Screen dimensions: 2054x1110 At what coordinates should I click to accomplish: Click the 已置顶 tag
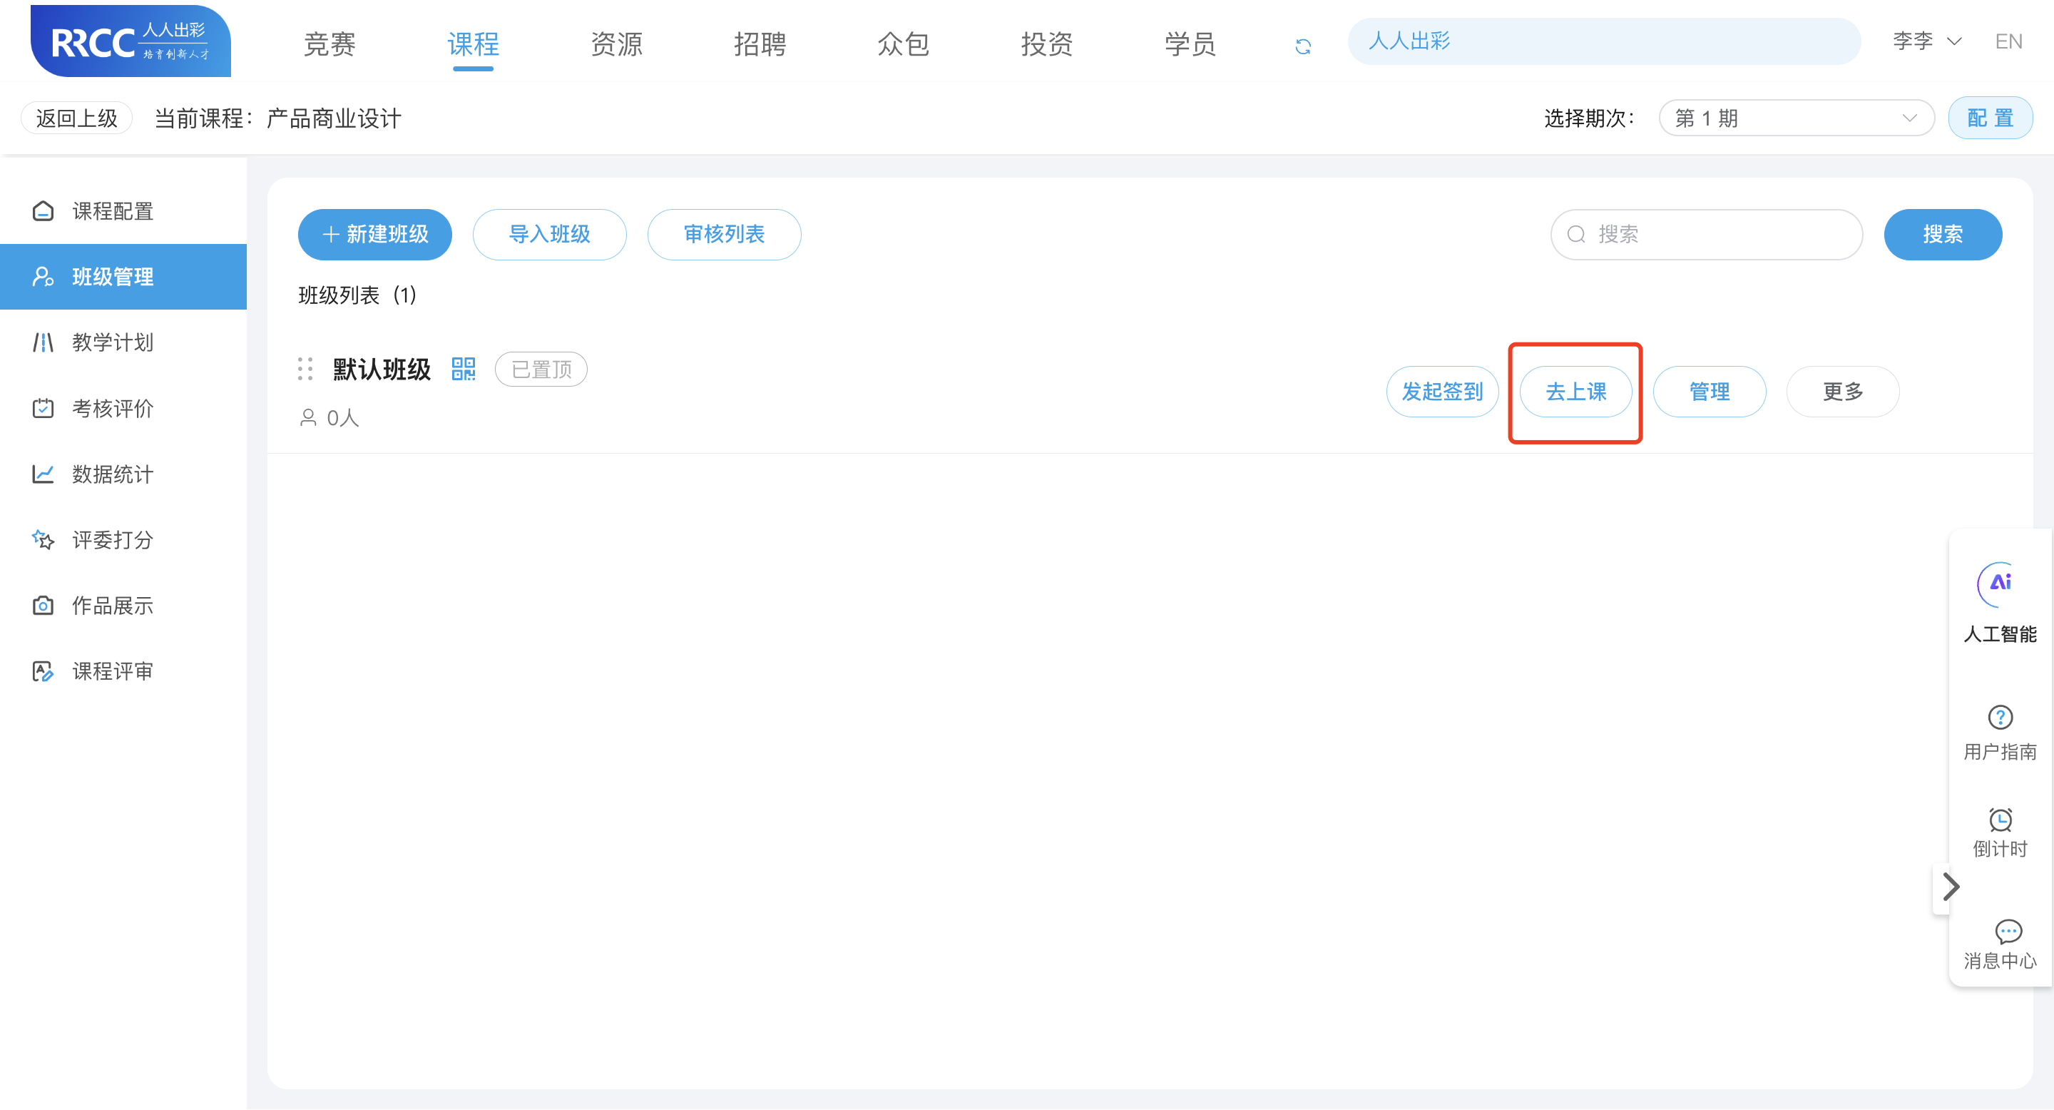pos(541,370)
